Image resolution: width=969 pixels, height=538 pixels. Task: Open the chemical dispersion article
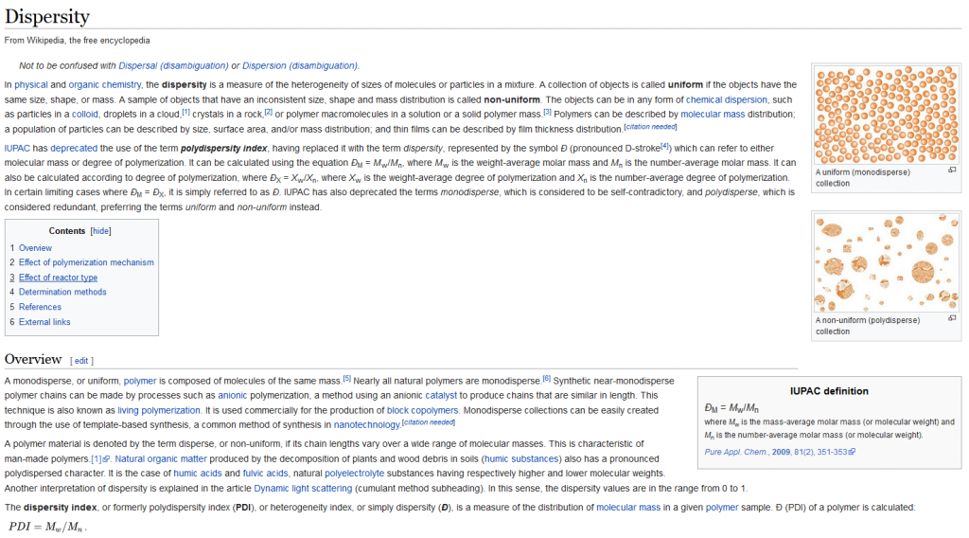pos(726,99)
